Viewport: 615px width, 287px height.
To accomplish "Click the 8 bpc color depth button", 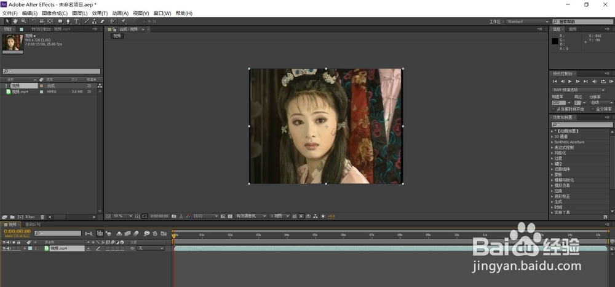I will 30,216.
